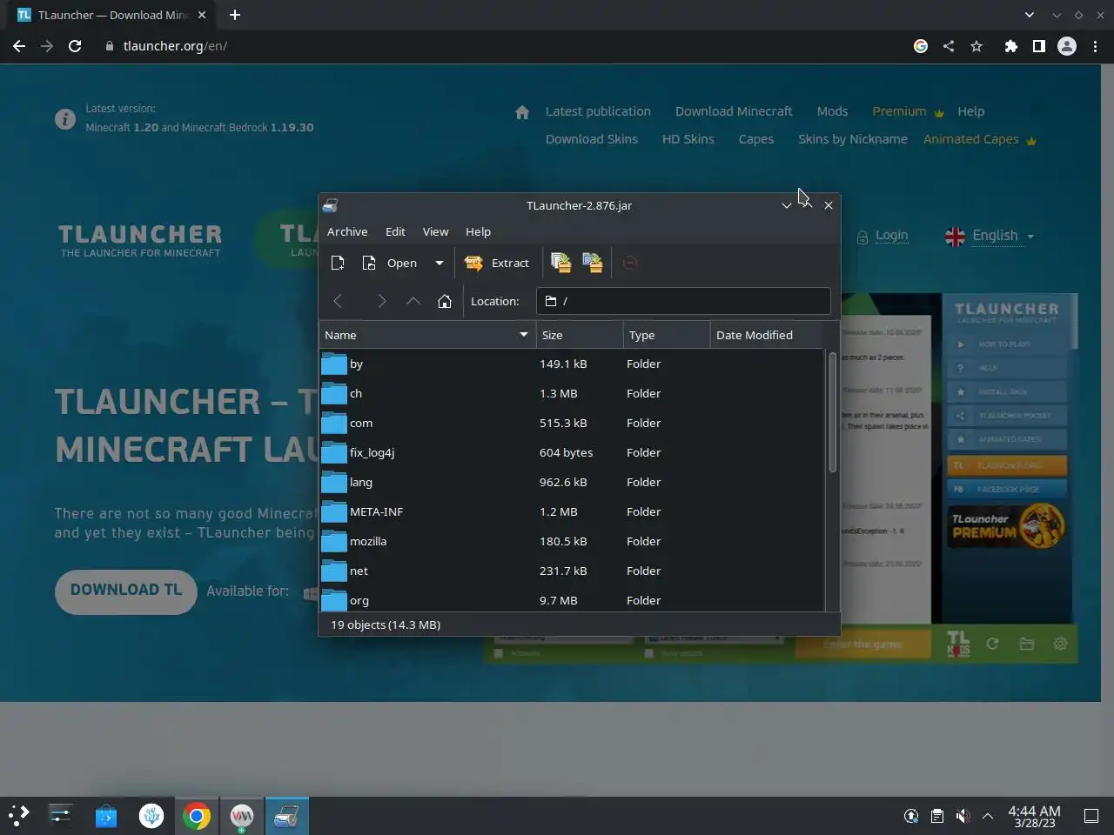
Task: Select the net folder
Action: (x=571, y=571)
